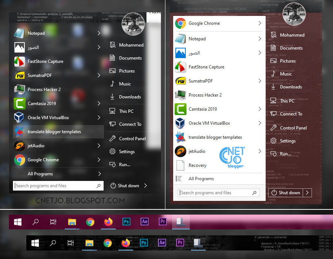Open Photoshop on the black taskbar
Screen dimensions: 333x259
[x=144, y=243]
